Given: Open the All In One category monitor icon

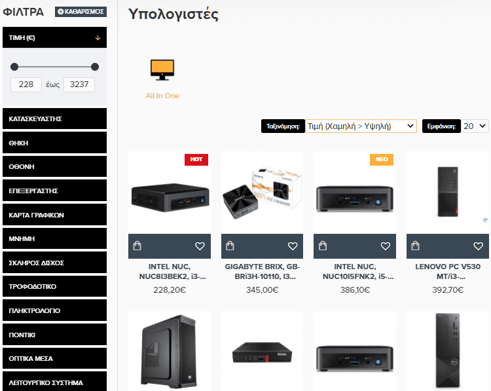Looking at the screenshot, I should pyautogui.click(x=162, y=70).
